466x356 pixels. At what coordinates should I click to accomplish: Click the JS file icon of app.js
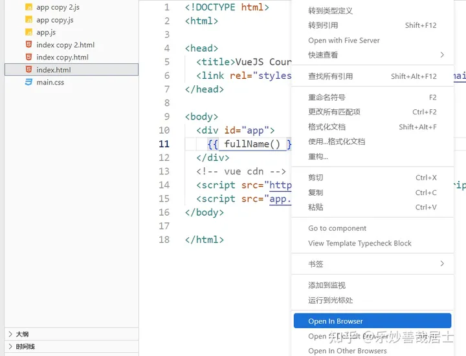click(29, 32)
